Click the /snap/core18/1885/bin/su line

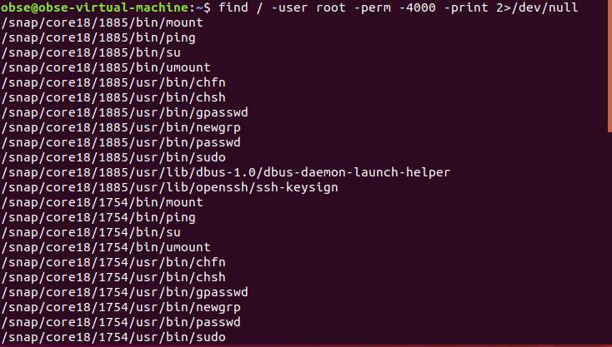[x=90, y=52]
